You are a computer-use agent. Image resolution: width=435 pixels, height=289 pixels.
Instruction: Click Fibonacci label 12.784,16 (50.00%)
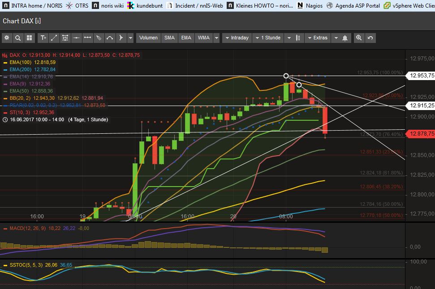381,204
